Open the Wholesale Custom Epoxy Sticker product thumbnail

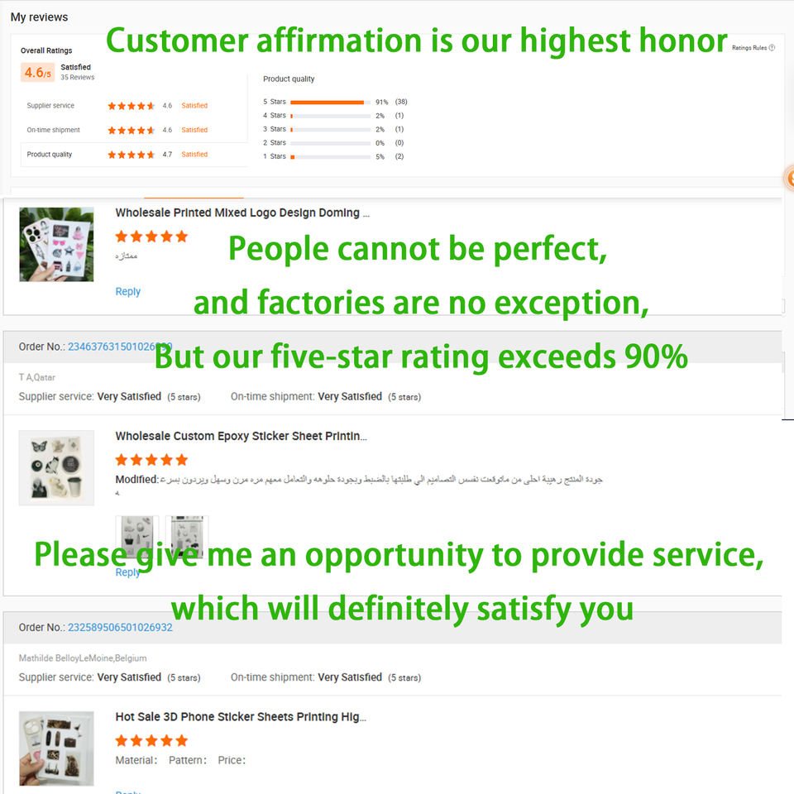[56, 467]
